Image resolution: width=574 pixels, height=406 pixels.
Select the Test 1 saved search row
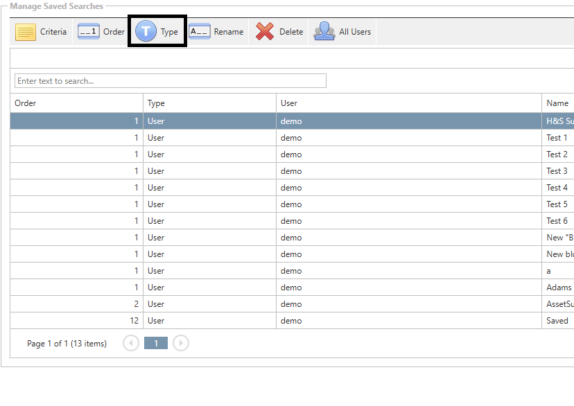click(x=557, y=138)
